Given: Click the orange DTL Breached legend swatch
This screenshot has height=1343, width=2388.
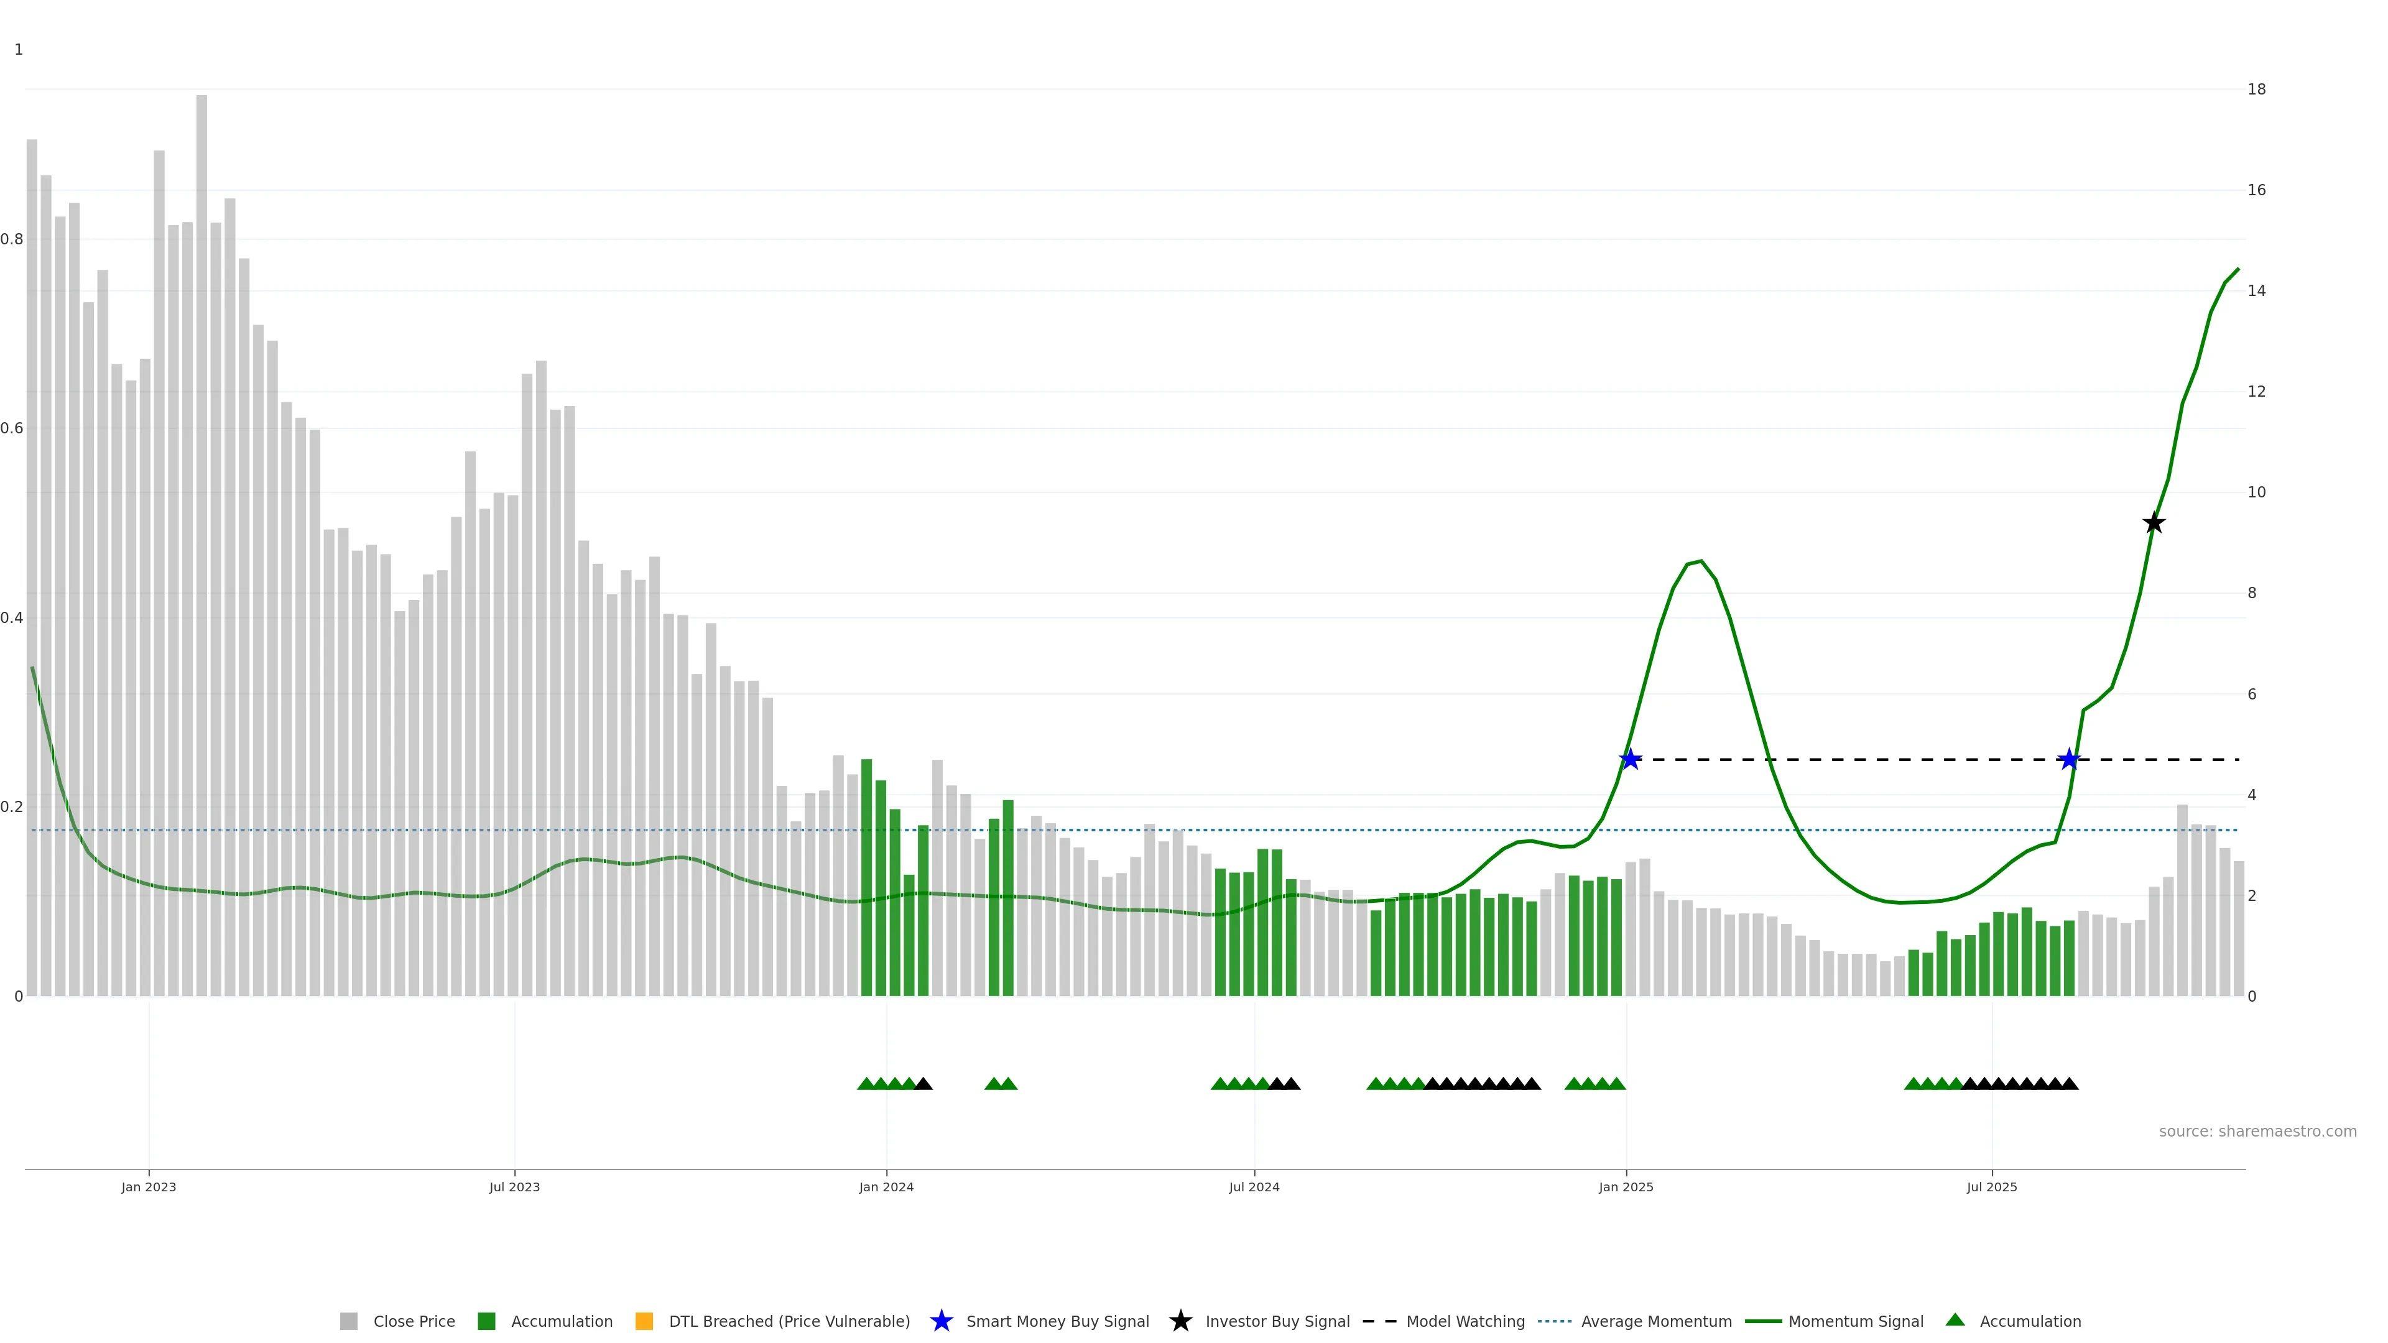Looking at the screenshot, I should (644, 1321).
